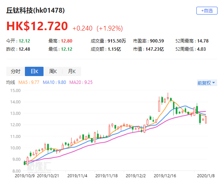This screenshot has width=222, height=179.
Task: Click the 2019/10/9 date axis label
Action: [25, 176]
